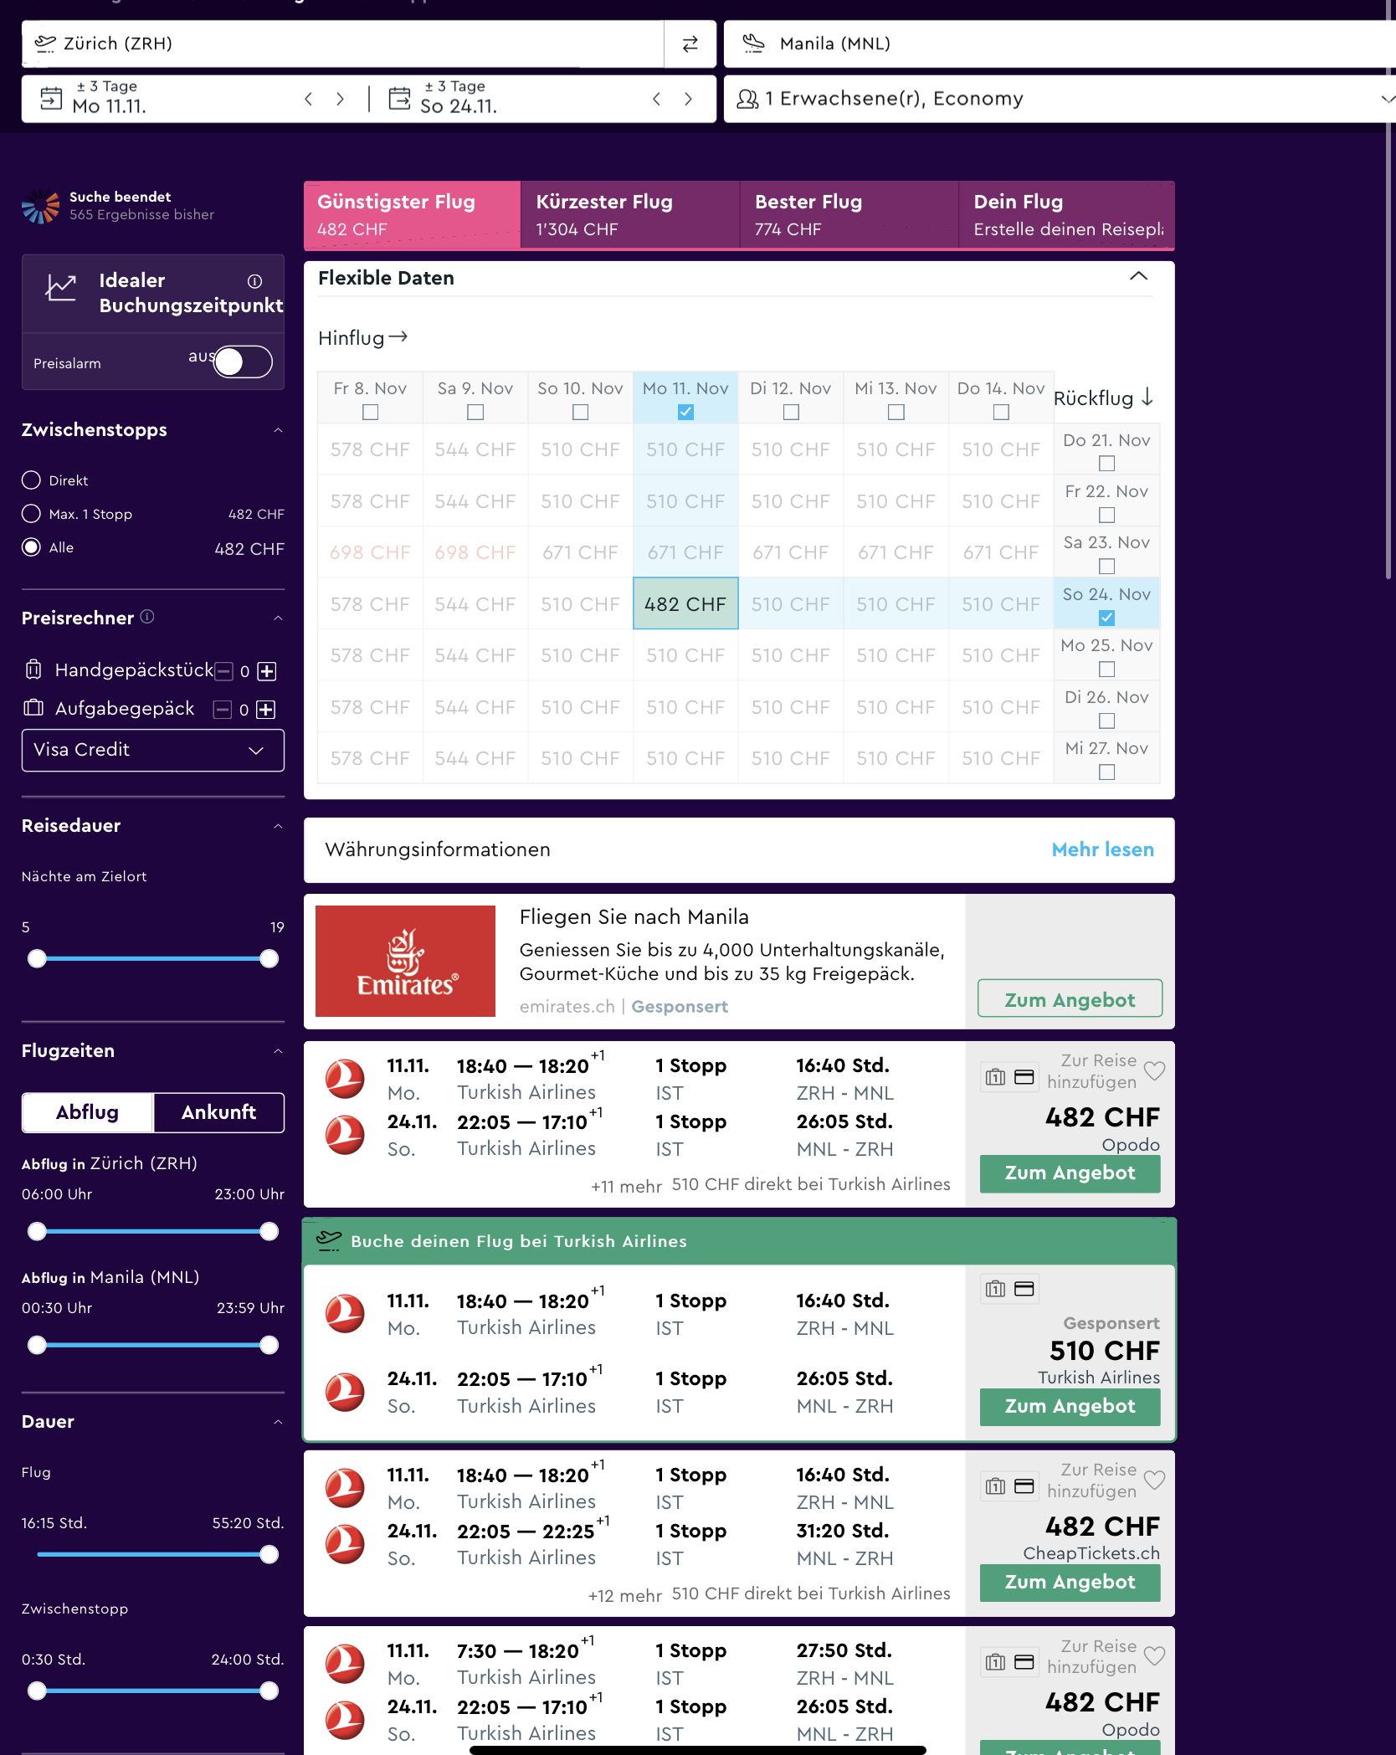Add one Handgepäckstück with plus icon

pos(267,671)
